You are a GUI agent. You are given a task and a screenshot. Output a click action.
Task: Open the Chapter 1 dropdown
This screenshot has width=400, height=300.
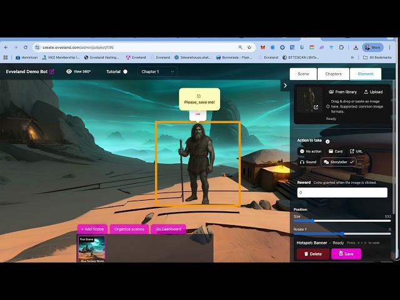pos(157,72)
